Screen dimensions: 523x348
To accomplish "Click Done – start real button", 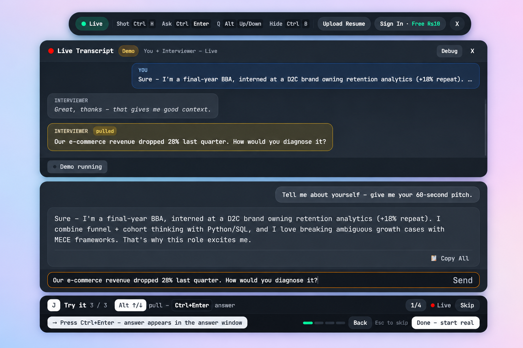I will (x=445, y=323).
